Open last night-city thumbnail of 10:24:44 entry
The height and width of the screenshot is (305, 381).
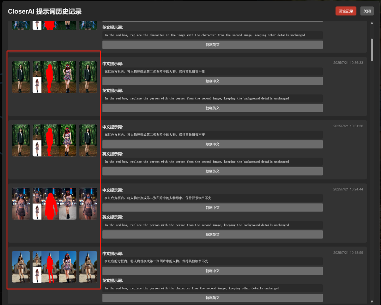coord(88,203)
